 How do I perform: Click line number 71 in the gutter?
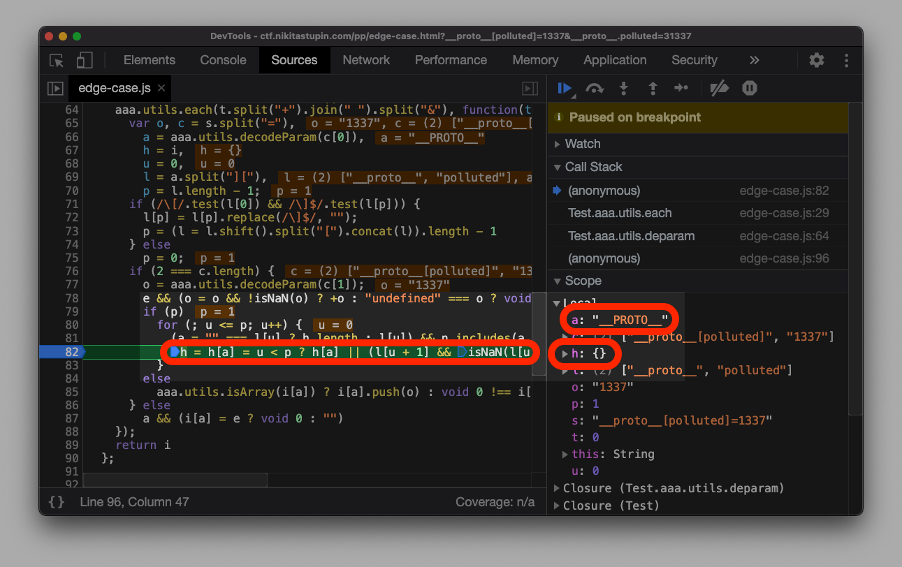coord(71,204)
